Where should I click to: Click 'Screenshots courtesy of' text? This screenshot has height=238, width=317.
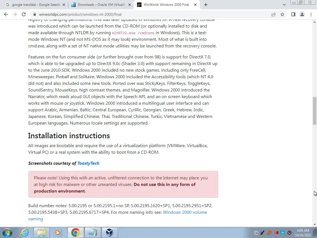52,163
